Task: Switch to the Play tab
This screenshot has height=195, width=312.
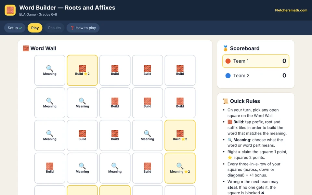Action: [35, 28]
